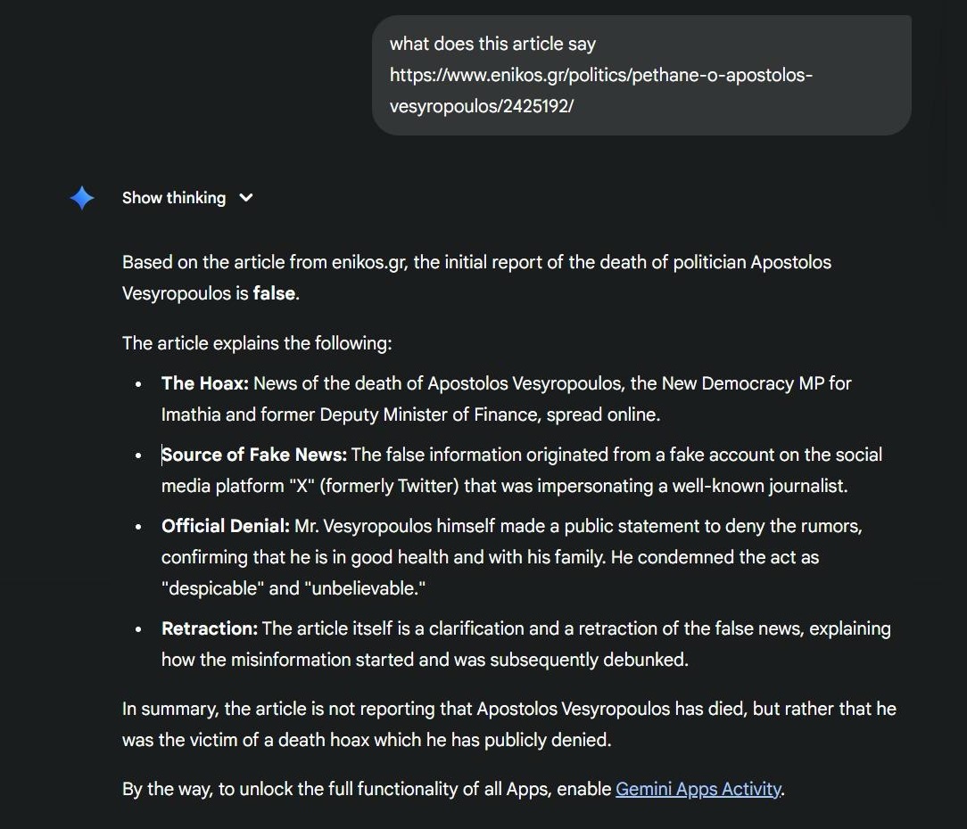Click the bold word "false" in the response
This screenshot has height=829, width=967.
point(274,293)
